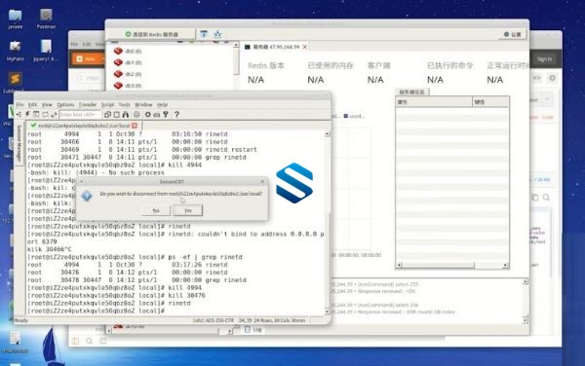
Task: Open the Postman desktop icon
Action: click(46, 18)
